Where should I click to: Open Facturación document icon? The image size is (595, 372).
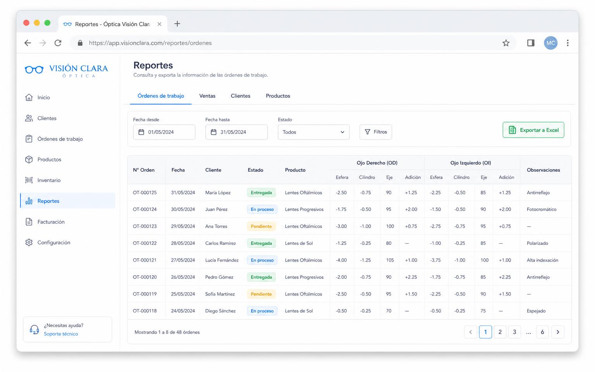pos(29,222)
